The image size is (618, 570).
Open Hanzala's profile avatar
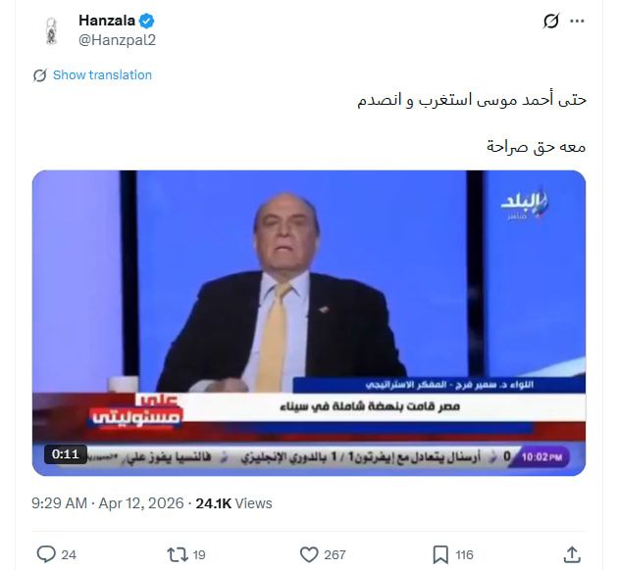pyautogui.click(x=51, y=30)
